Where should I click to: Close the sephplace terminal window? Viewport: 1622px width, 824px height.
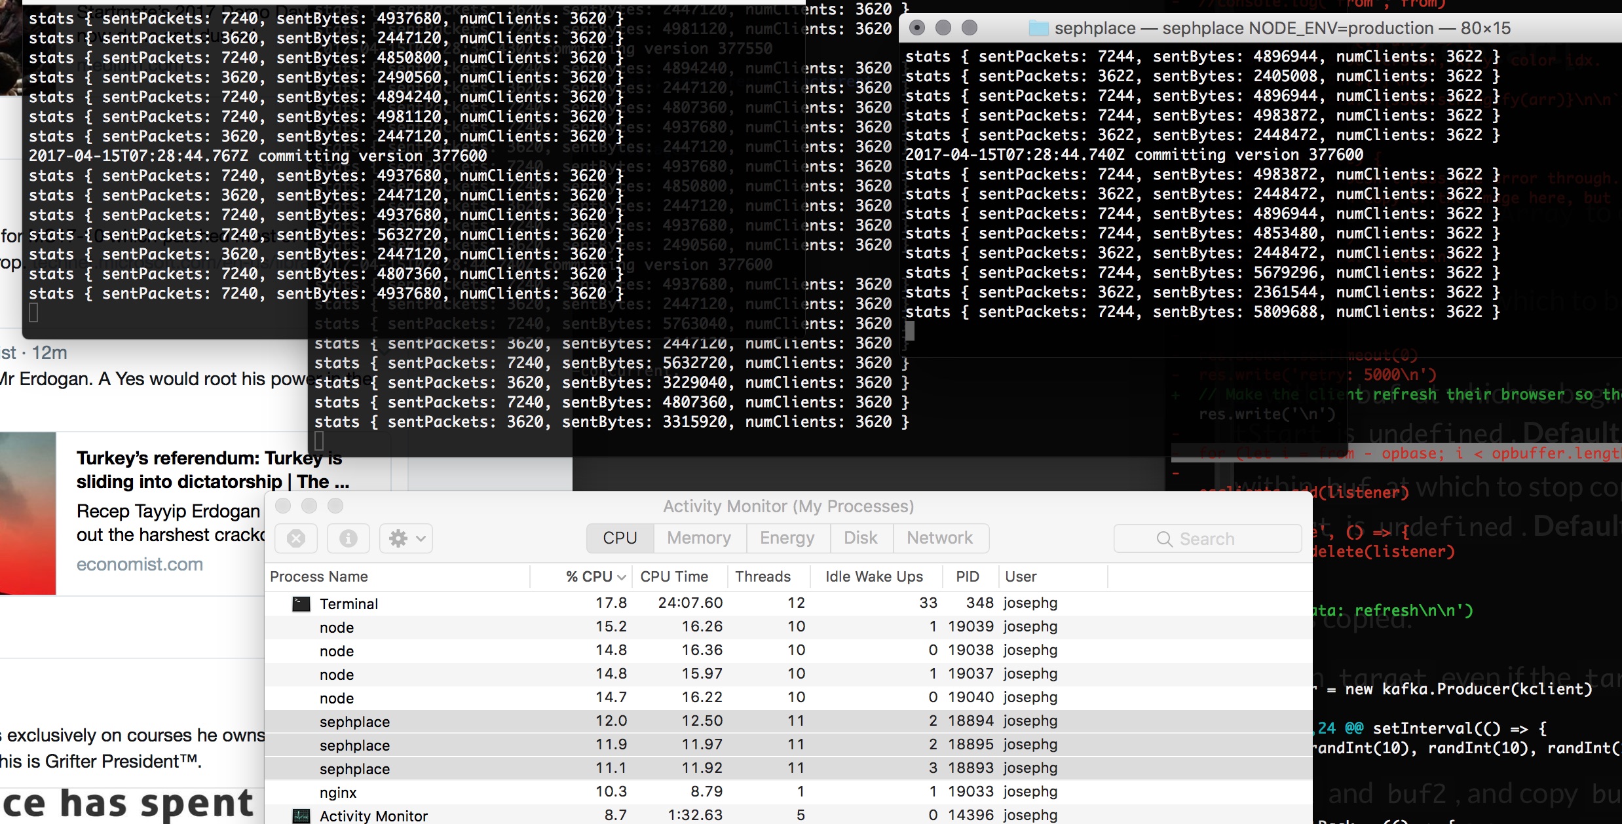pos(917,28)
